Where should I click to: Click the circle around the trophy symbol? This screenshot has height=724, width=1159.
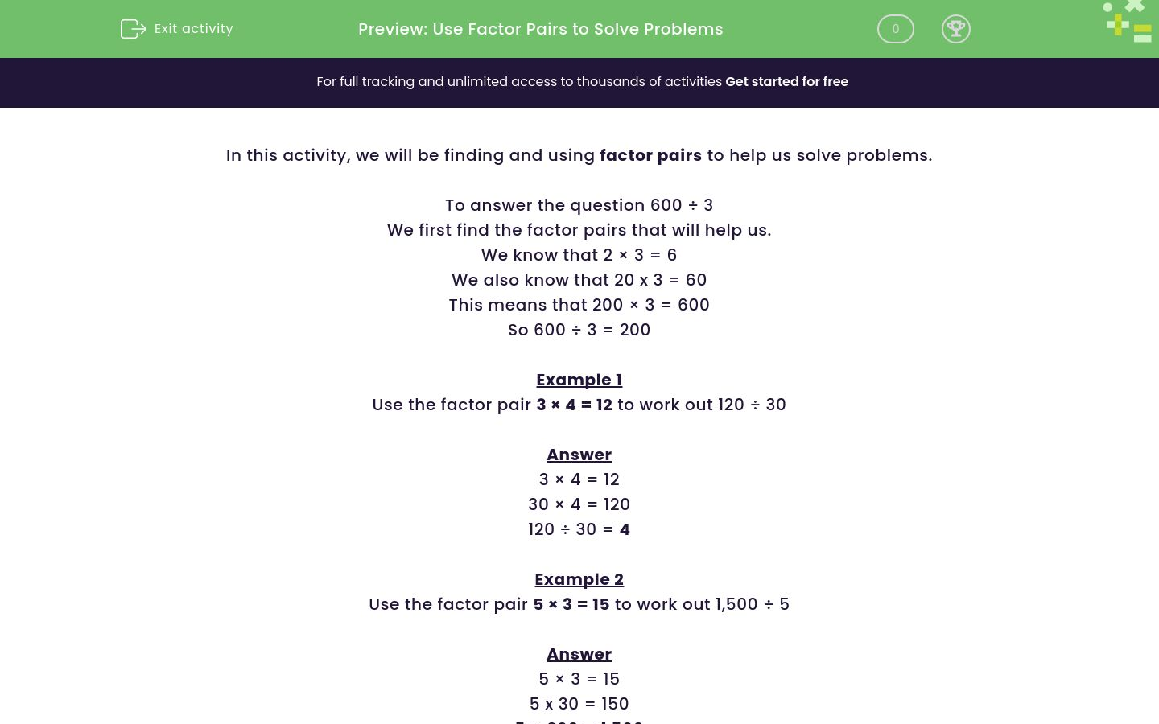[956, 29]
